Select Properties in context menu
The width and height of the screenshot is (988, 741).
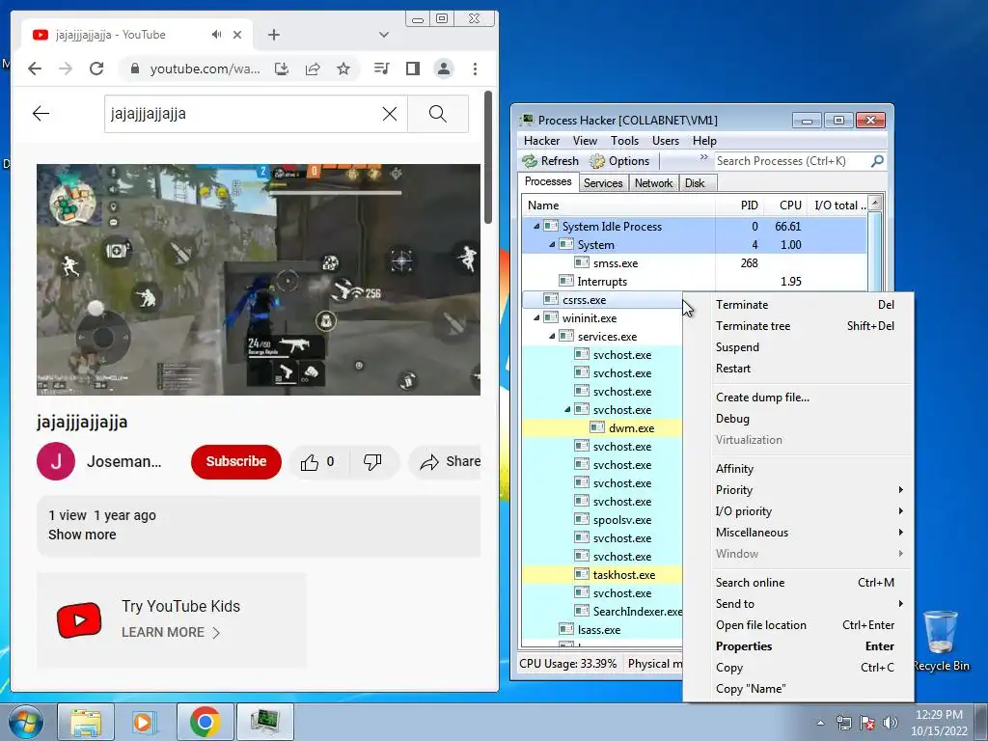tap(798, 646)
